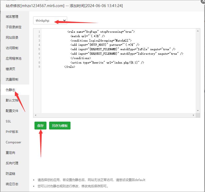Open the 域名管理 tab

coord(12,17)
